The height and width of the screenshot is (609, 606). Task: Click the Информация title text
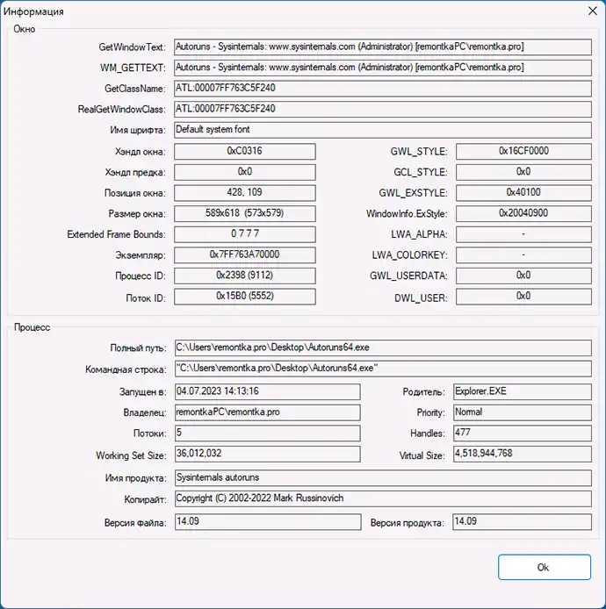click(33, 11)
